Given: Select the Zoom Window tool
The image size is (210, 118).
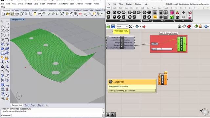Looking at the screenshot, I should tap(58, 14).
